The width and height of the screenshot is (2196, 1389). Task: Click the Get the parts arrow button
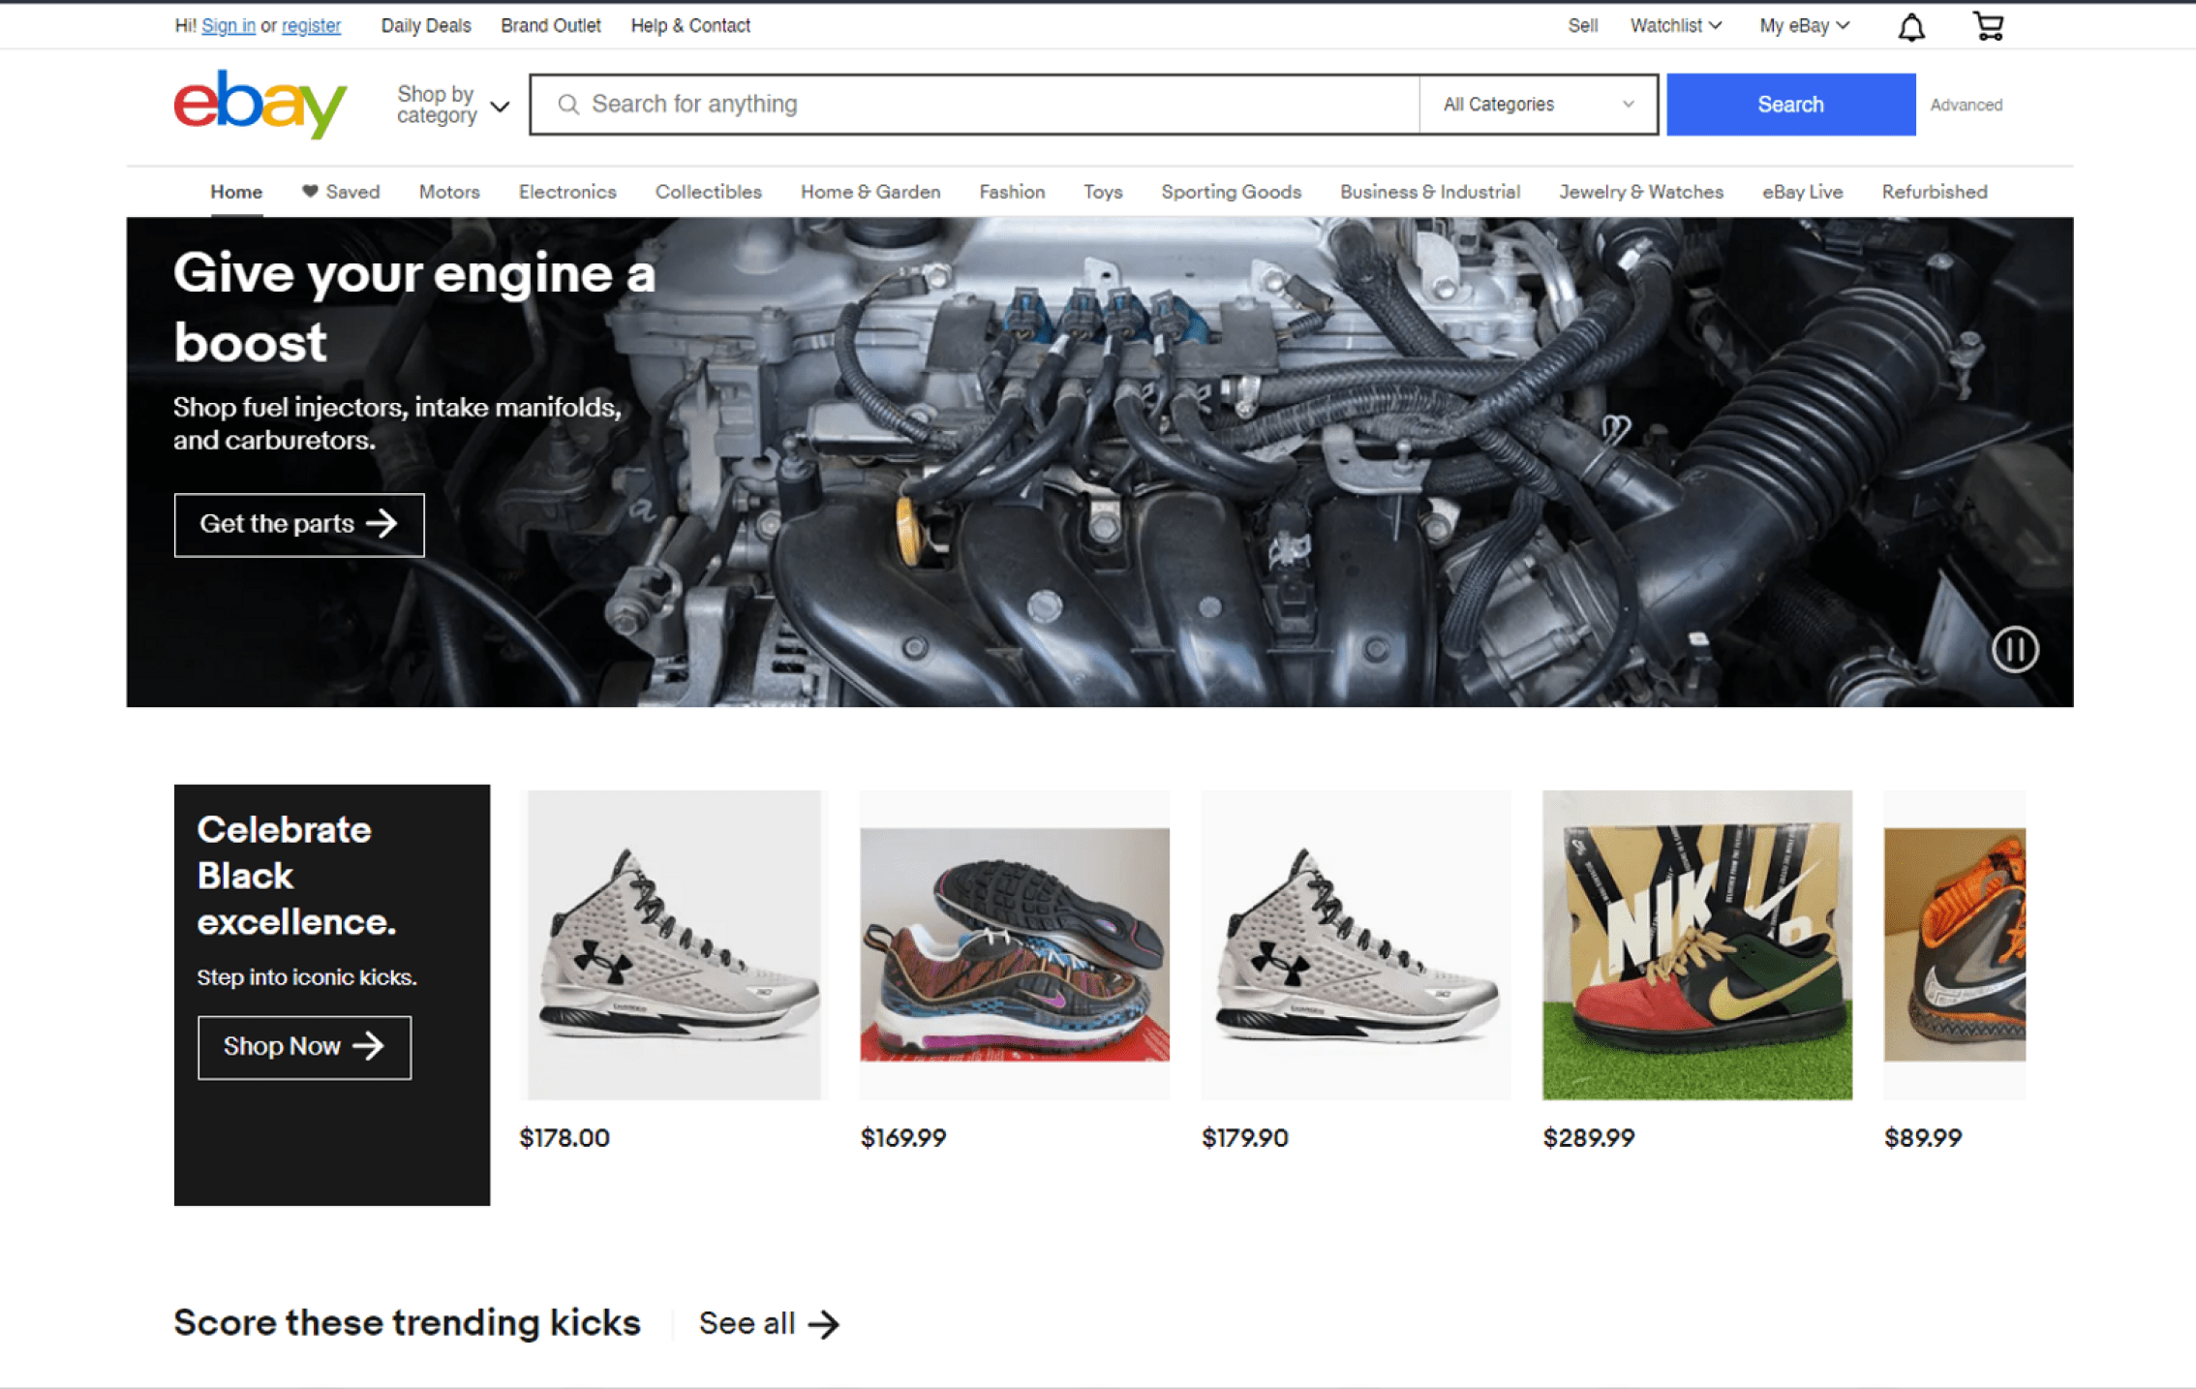pyautogui.click(x=299, y=524)
